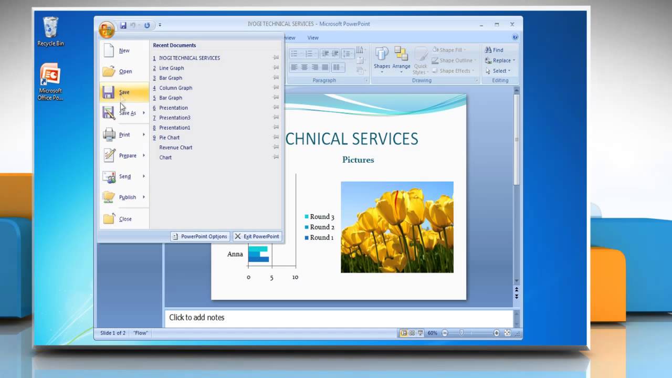Expand the Send submenu arrow
672x378 pixels.
[x=144, y=176]
